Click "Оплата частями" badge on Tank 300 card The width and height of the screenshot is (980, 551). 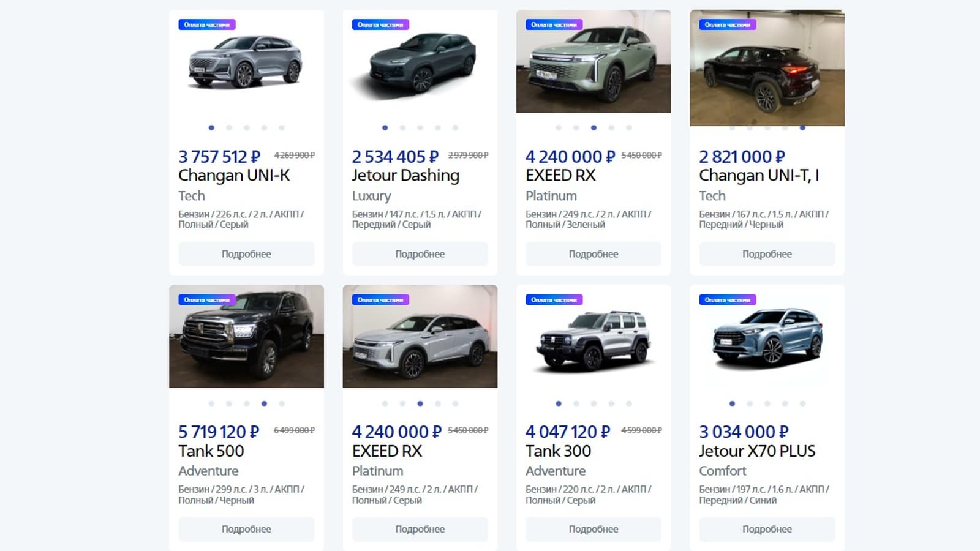click(554, 300)
